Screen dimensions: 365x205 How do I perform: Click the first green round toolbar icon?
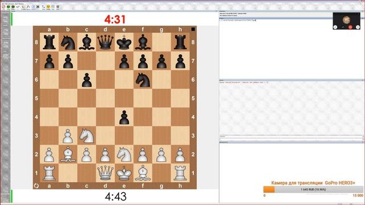click(x=9, y=7)
